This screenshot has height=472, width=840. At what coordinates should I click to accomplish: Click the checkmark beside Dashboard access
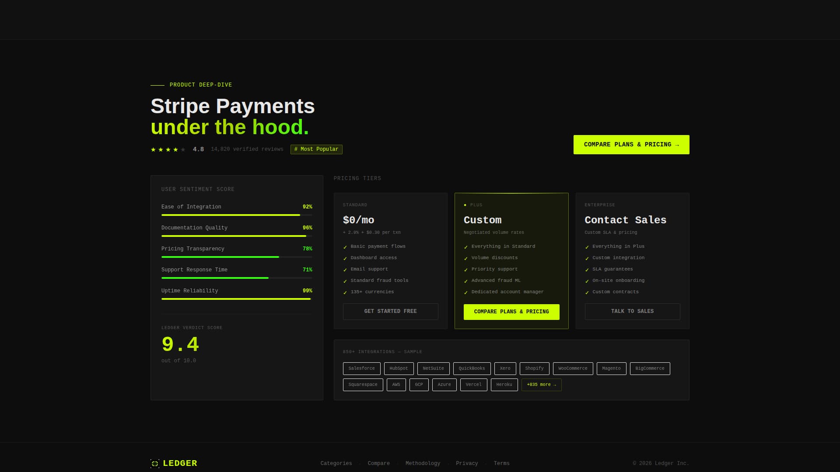pos(345,258)
